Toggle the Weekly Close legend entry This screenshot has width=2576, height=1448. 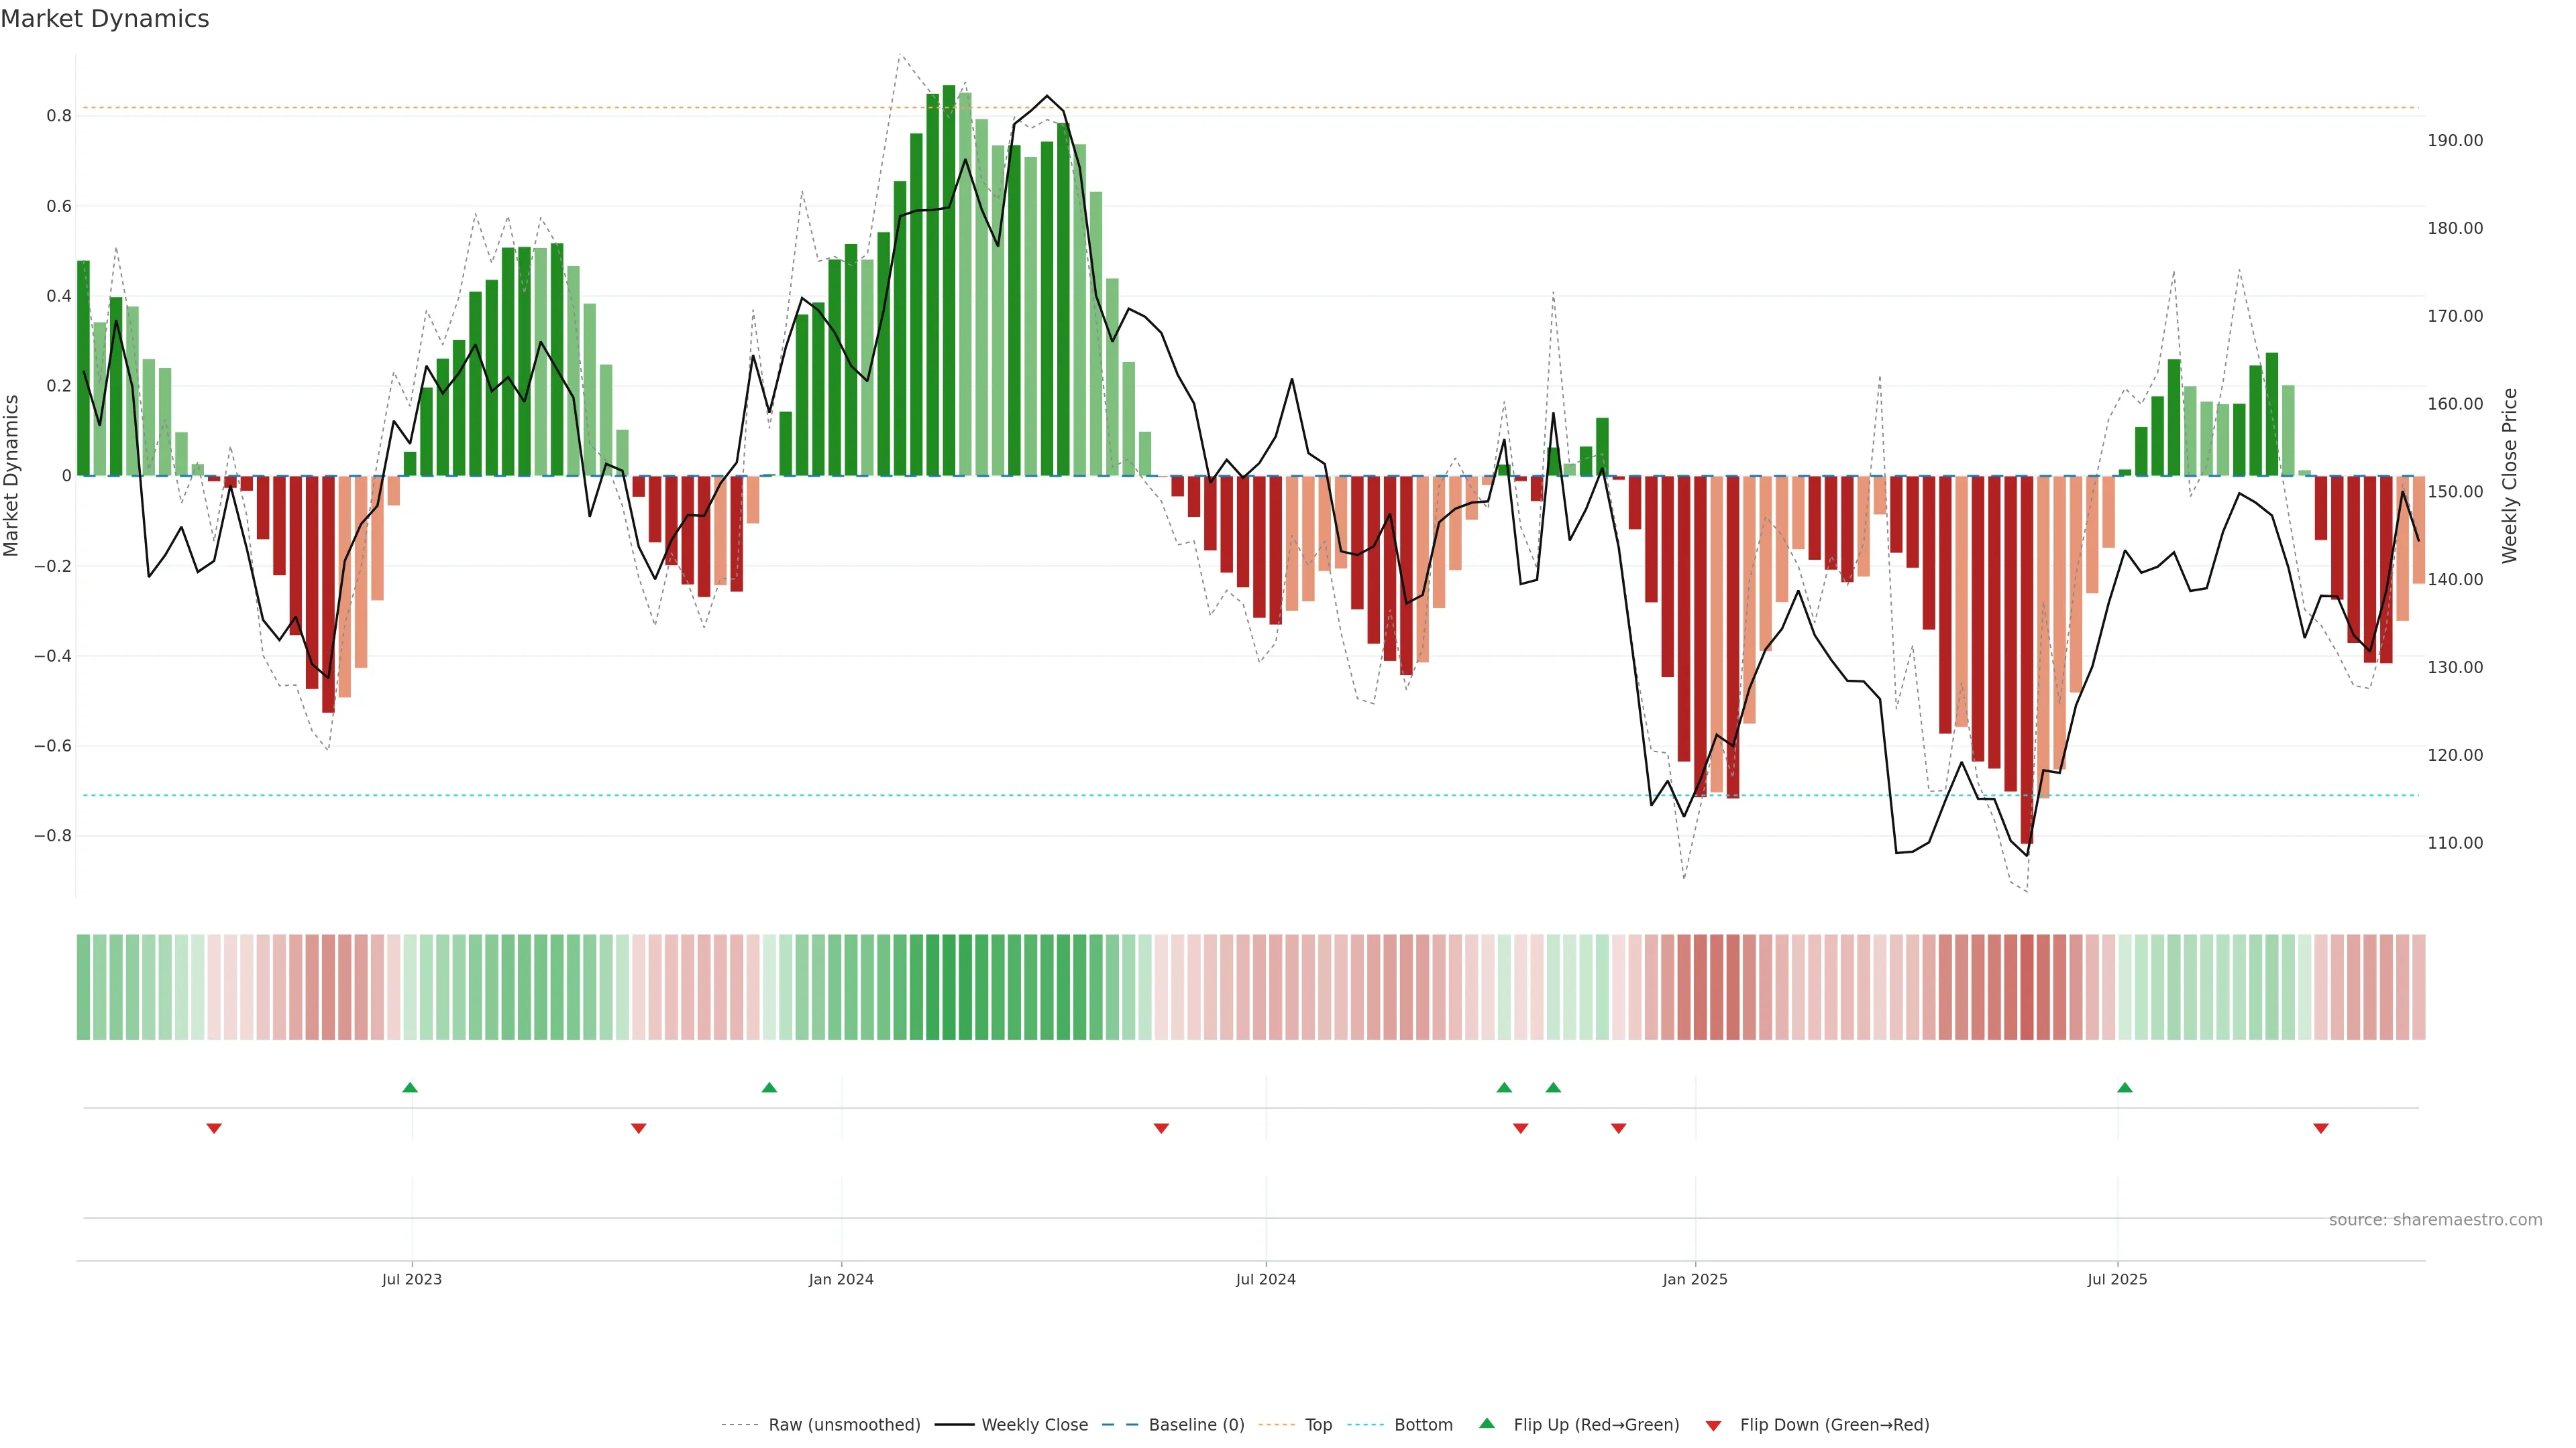[1034, 1425]
